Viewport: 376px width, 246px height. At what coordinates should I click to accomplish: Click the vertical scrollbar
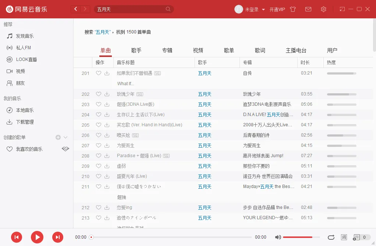point(374,35)
